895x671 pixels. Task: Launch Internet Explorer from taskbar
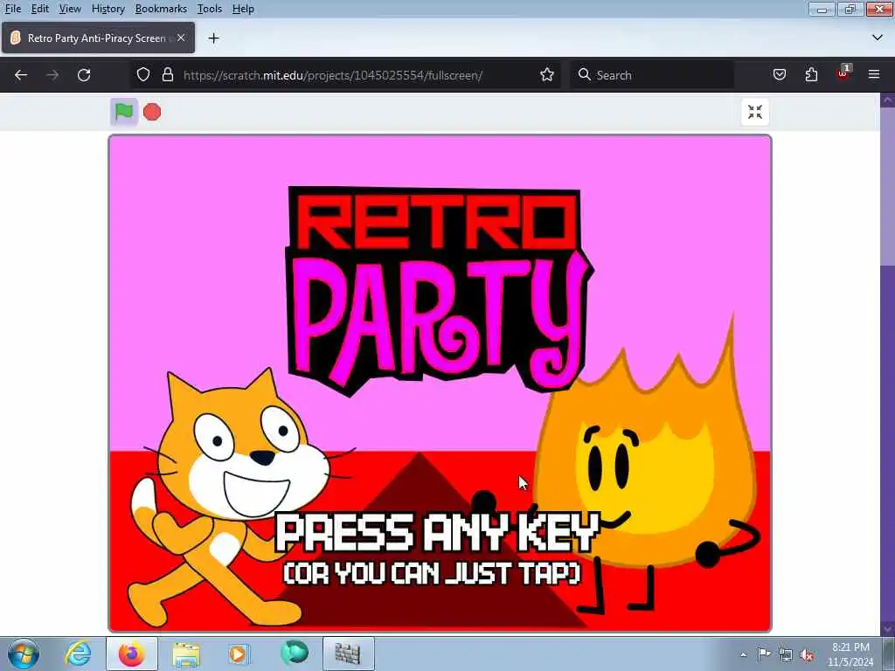(78, 654)
